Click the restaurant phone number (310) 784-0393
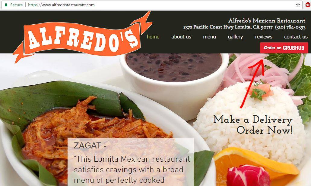Image resolution: width=311 pixels, height=186 pixels. pyautogui.click(x=290, y=27)
